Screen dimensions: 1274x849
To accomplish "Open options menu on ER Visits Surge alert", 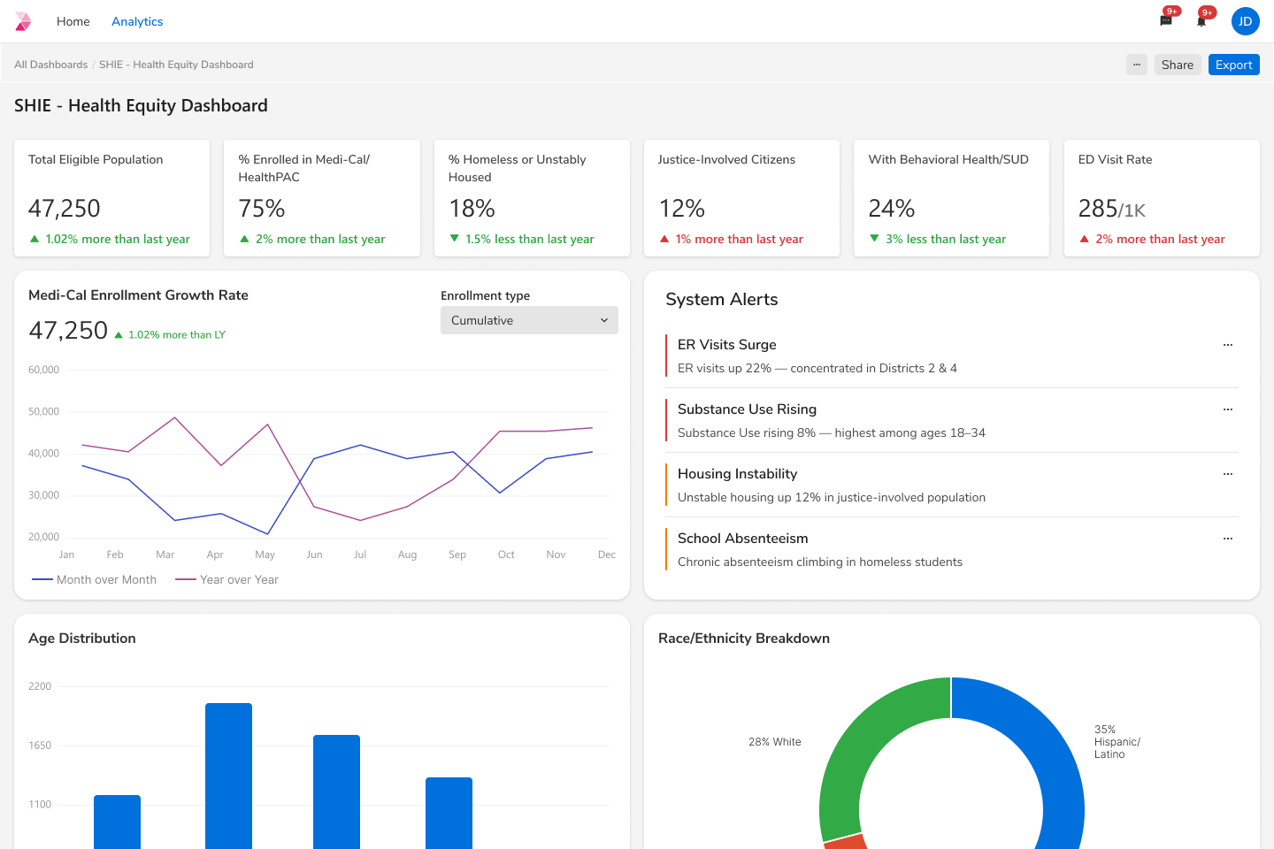I will coord(1228,345).
